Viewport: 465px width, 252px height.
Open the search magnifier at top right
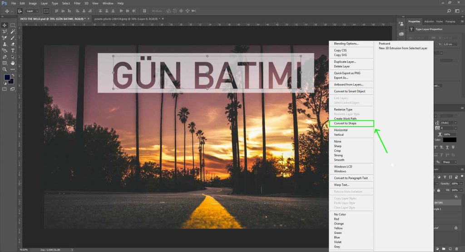click(x=449, y=10)
